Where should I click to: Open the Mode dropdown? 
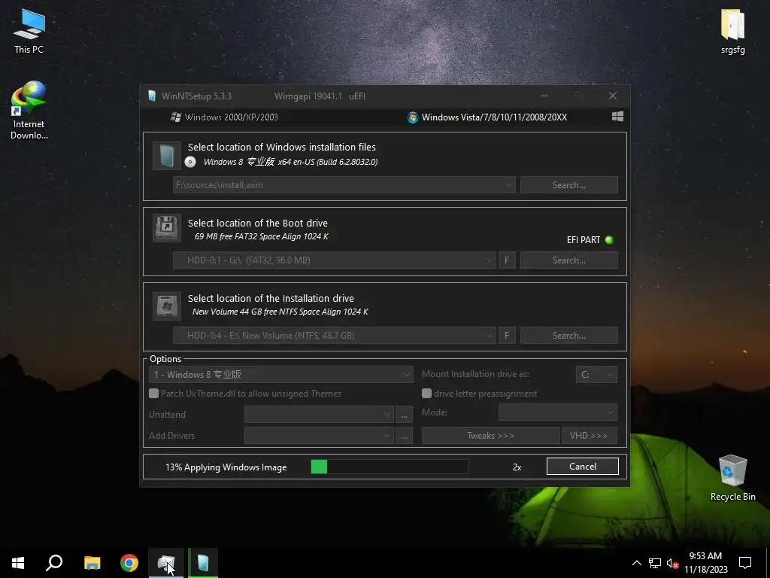pos(557,412)
